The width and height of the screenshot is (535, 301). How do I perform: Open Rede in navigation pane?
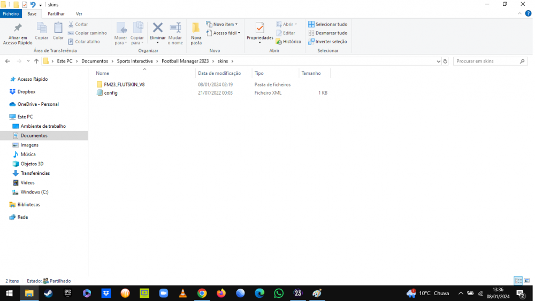[x=22, y=217]
